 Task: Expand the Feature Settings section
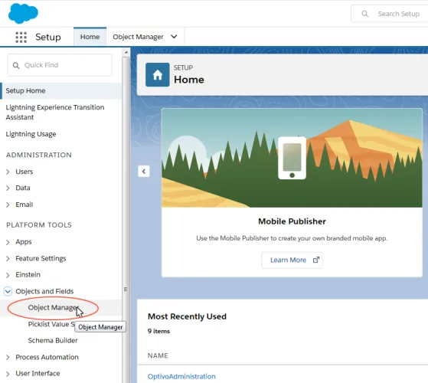8,258
